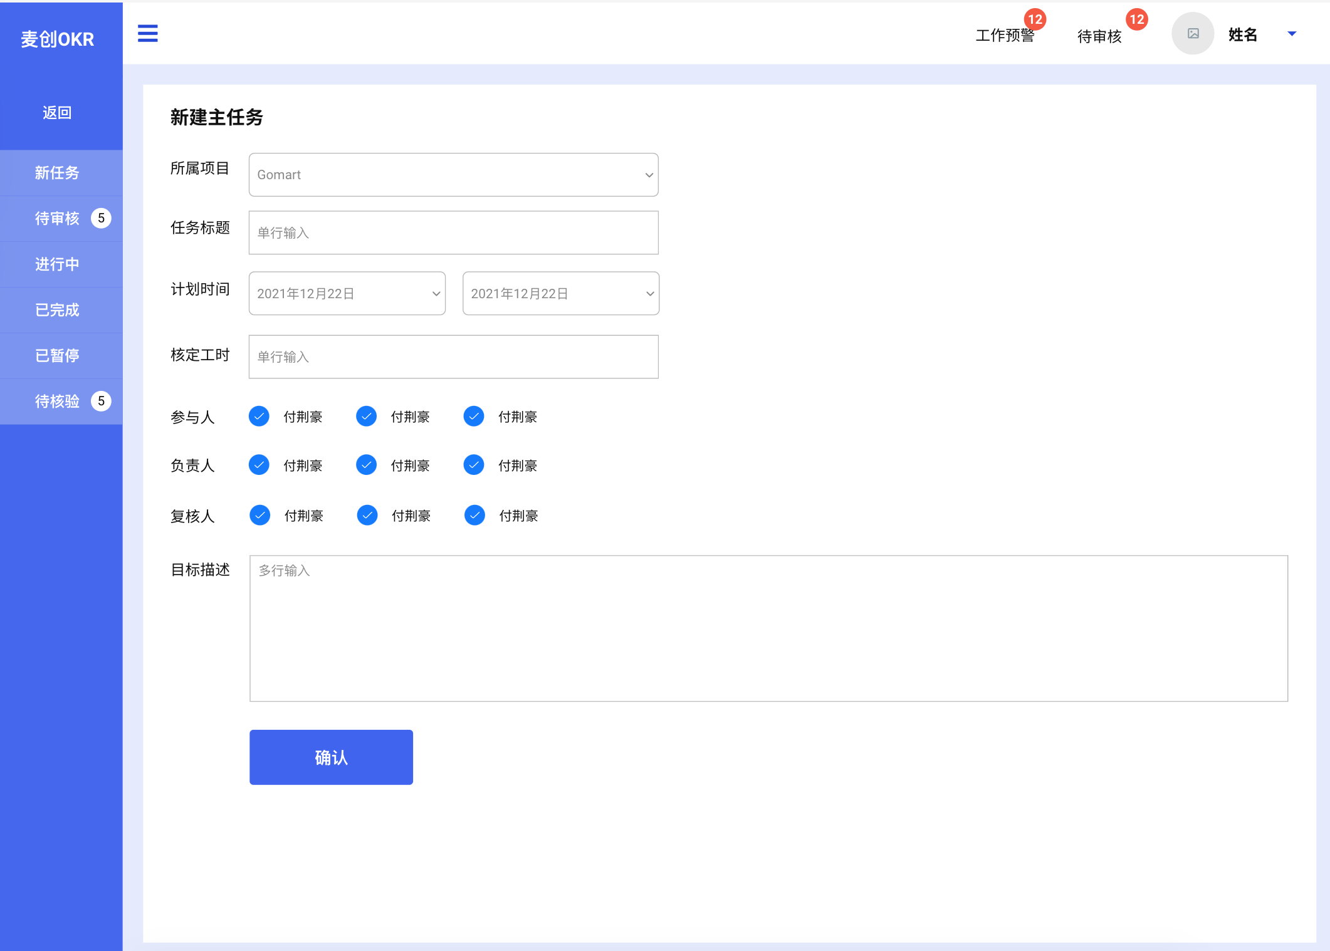Click the 确认 button
The width and height of the screenshot is (1330, 951).
click(x=331, y=757)
